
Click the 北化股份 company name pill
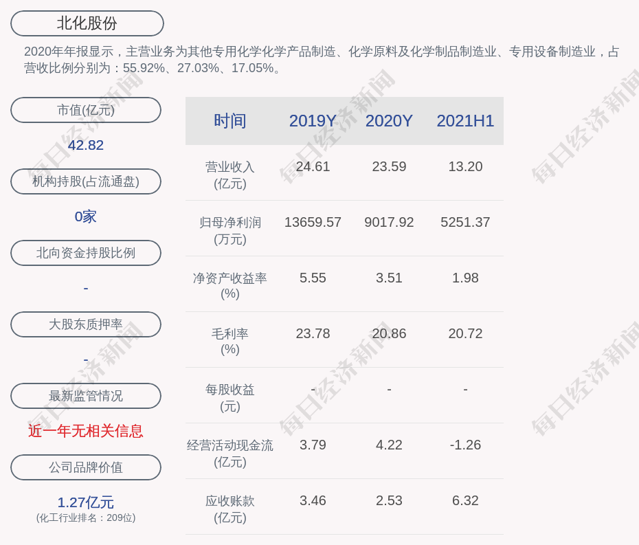(87, 23)
